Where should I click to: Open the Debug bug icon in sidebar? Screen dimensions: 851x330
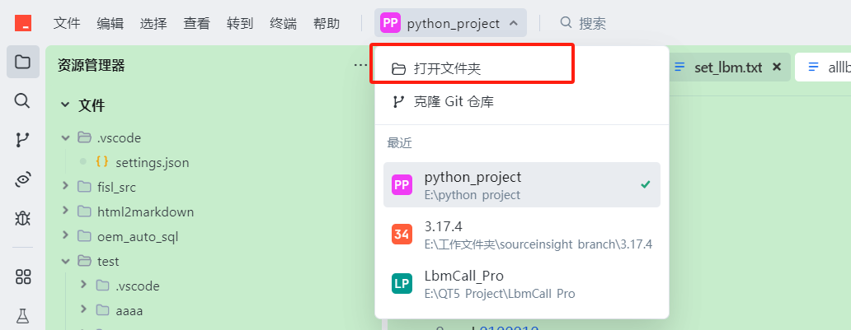[22, 218]
